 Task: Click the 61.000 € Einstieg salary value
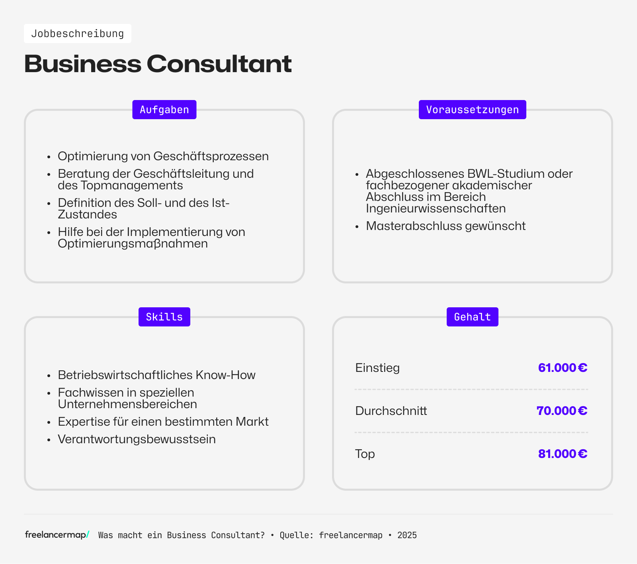coord(563,367)
